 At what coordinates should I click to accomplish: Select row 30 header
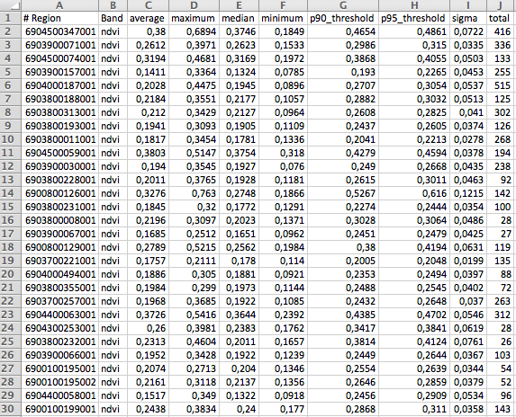pos(11,409)
